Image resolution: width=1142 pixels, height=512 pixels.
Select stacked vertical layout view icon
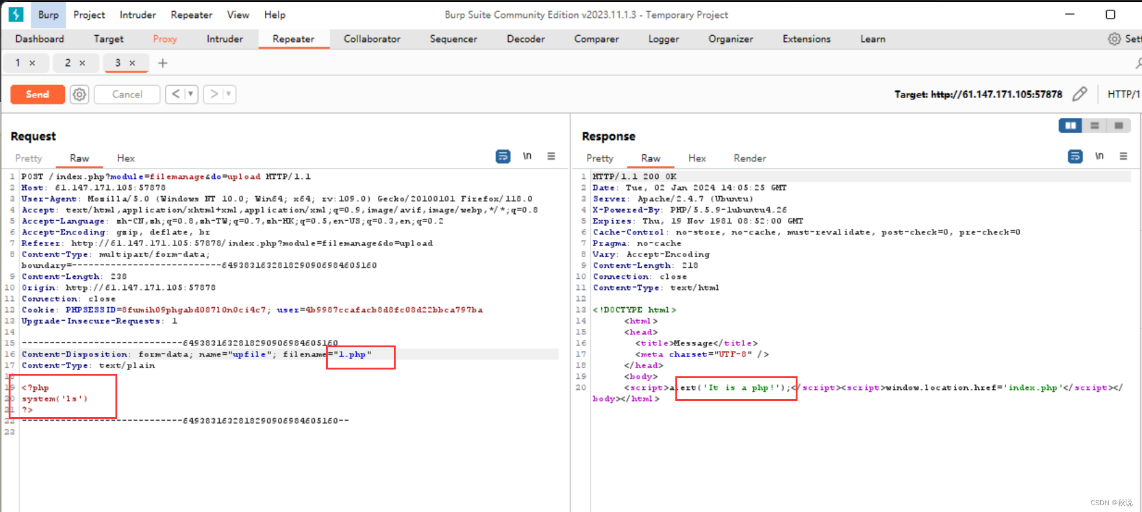tap(1094, 126)
